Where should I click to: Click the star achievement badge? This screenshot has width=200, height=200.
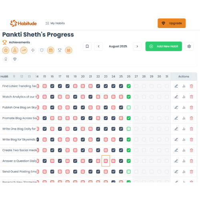tap(6, 50)
